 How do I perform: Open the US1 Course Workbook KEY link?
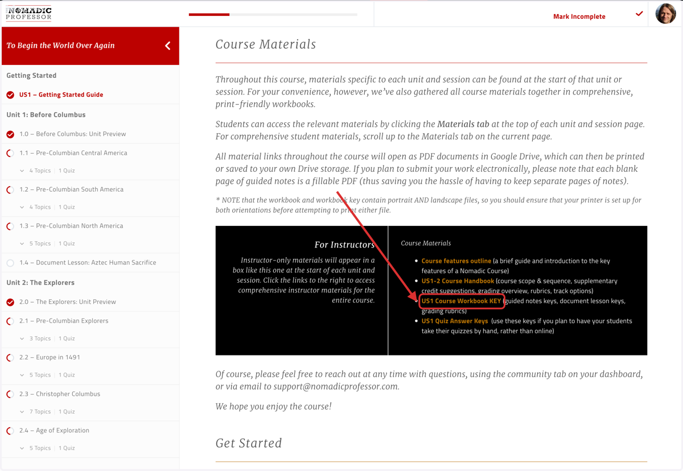pos(461,301)
